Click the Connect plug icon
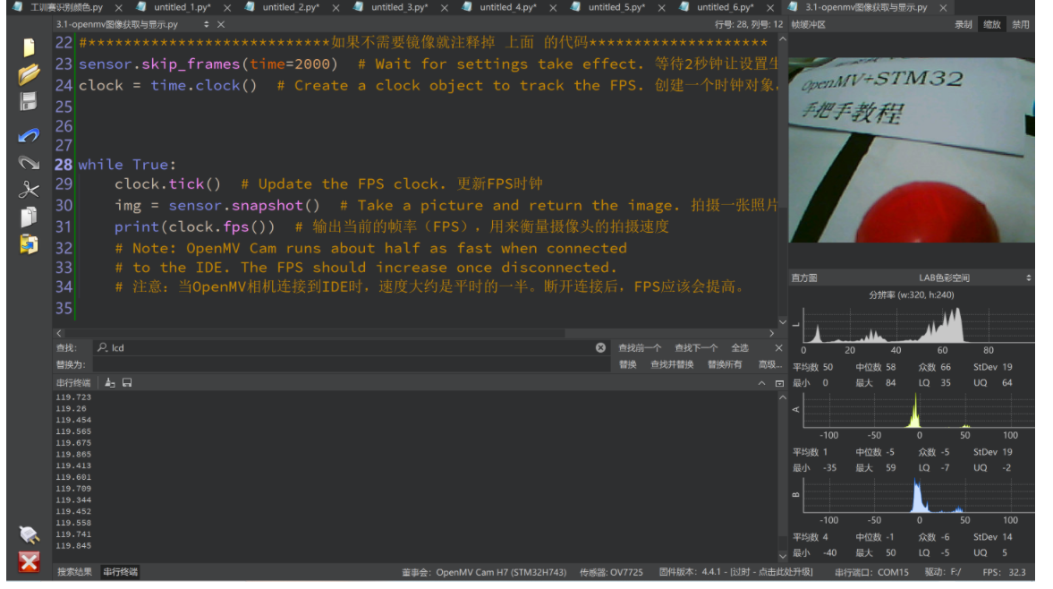 (29, 534)
